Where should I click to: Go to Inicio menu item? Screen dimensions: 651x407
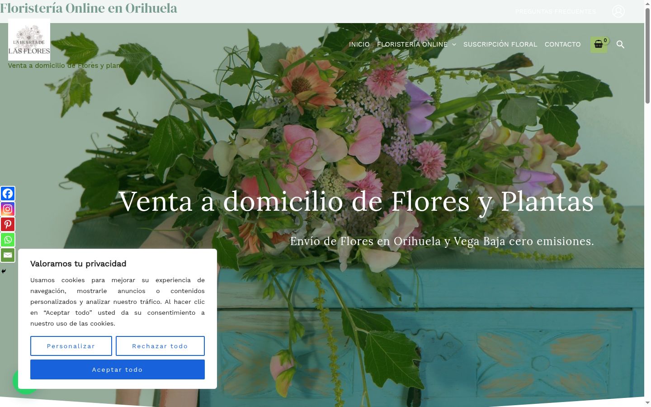[x=359, y=44]
